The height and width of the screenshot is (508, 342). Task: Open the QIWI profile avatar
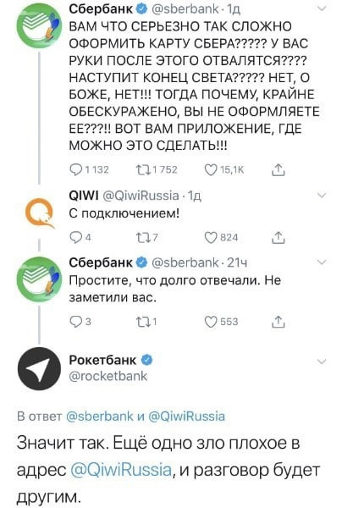[40, 213]
